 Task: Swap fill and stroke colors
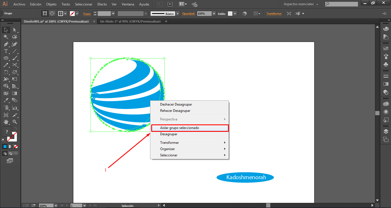point(16,129)
